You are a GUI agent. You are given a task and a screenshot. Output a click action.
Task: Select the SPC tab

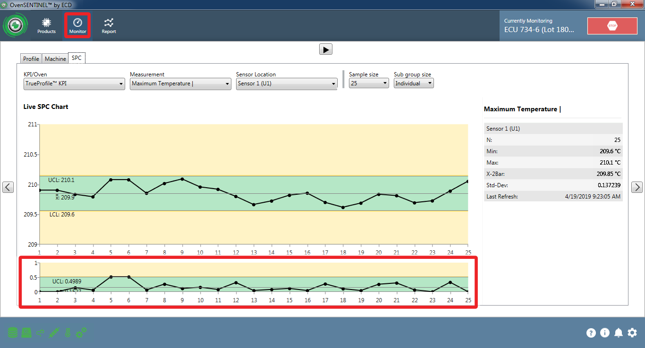pos(76,58)
